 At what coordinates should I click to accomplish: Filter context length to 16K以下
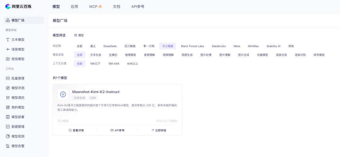[x=95, y=64]
